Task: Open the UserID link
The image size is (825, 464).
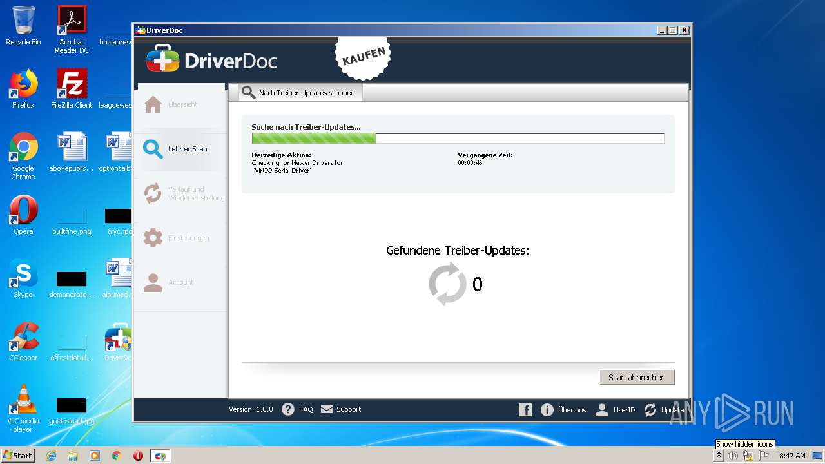Action: click(624, 410)
